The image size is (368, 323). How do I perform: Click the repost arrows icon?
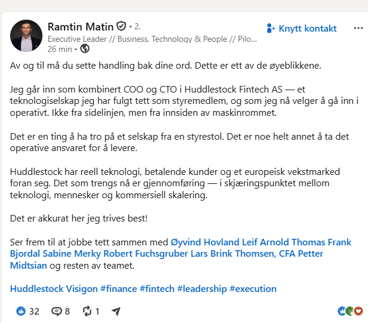click(87, 311)
